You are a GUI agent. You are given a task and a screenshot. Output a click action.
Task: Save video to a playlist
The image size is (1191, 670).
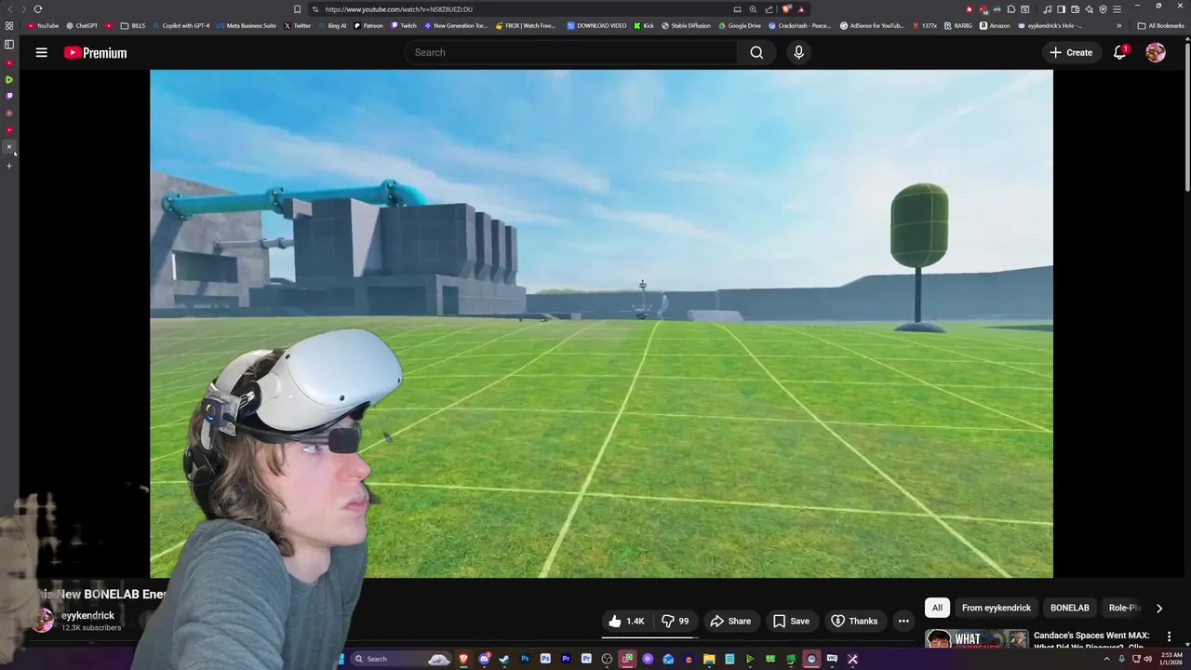point(791,621)
